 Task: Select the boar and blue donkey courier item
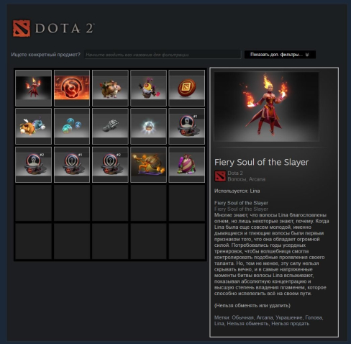point(33,126)
